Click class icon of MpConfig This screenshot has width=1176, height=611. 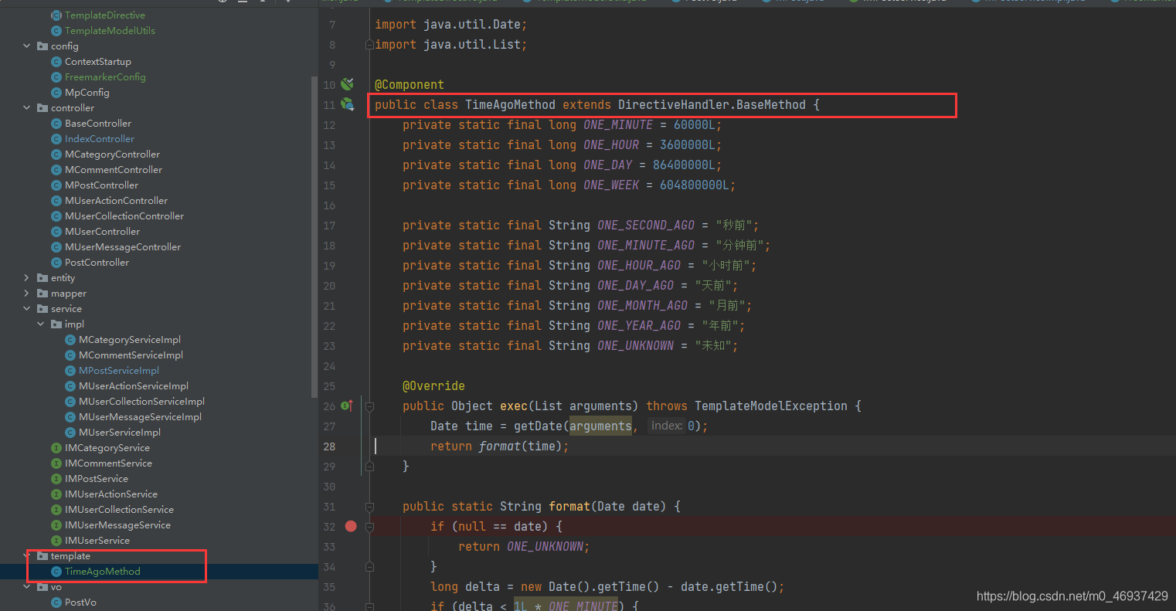pyautogui.click(x=56, y=93)
